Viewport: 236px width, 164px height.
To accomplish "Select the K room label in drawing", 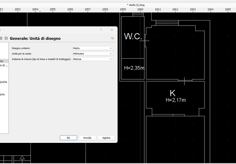I will tap(172, 93).
